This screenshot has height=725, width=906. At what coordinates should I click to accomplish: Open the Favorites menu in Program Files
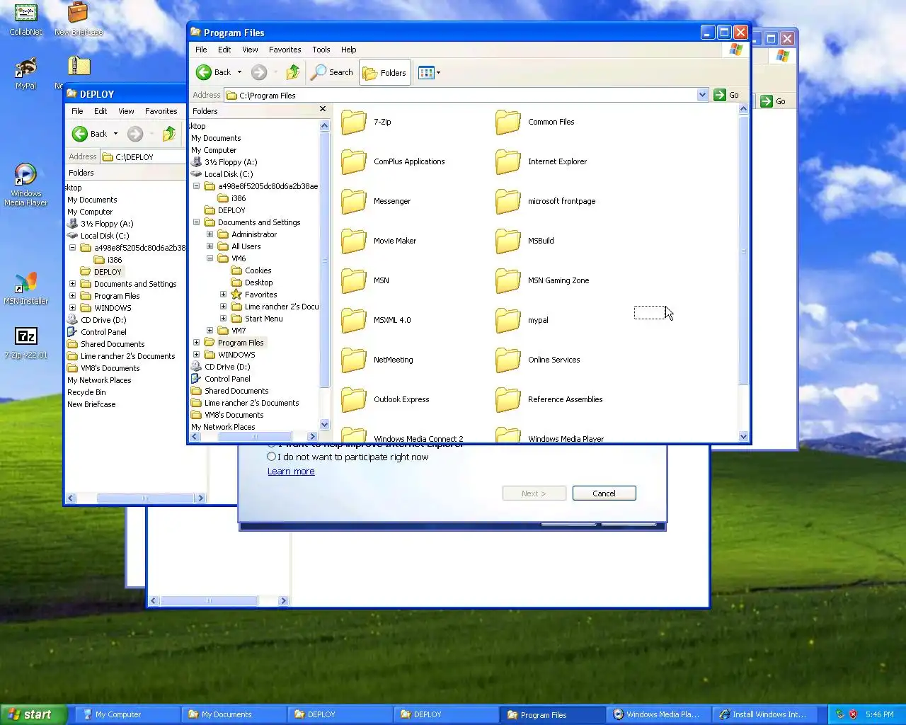pos(285,50)
